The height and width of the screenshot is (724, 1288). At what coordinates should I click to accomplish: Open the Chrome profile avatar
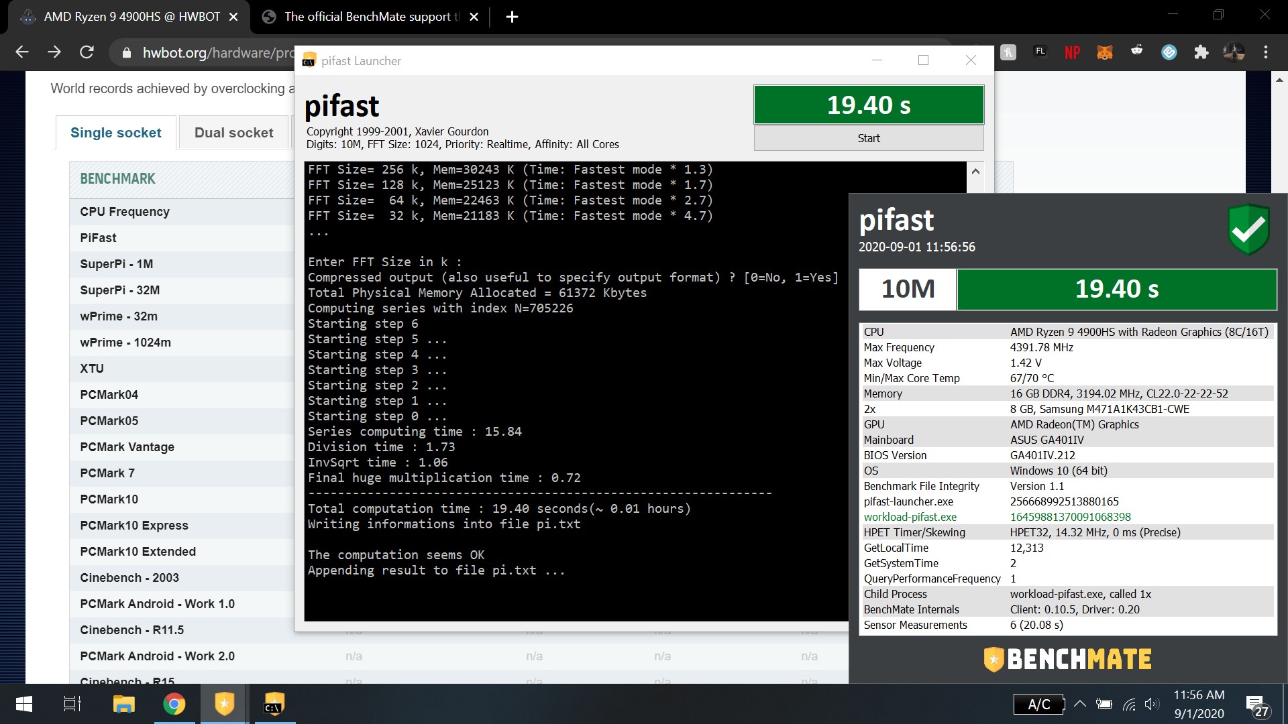(1234, 52)
